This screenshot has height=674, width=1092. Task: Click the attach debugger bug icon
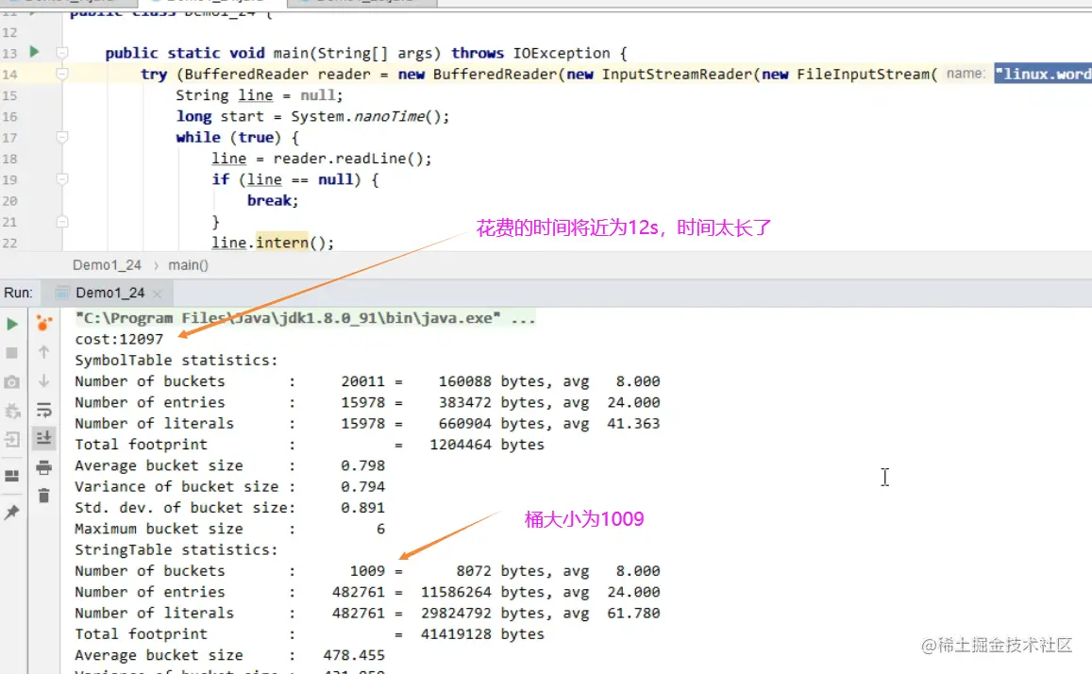(12, 411)
